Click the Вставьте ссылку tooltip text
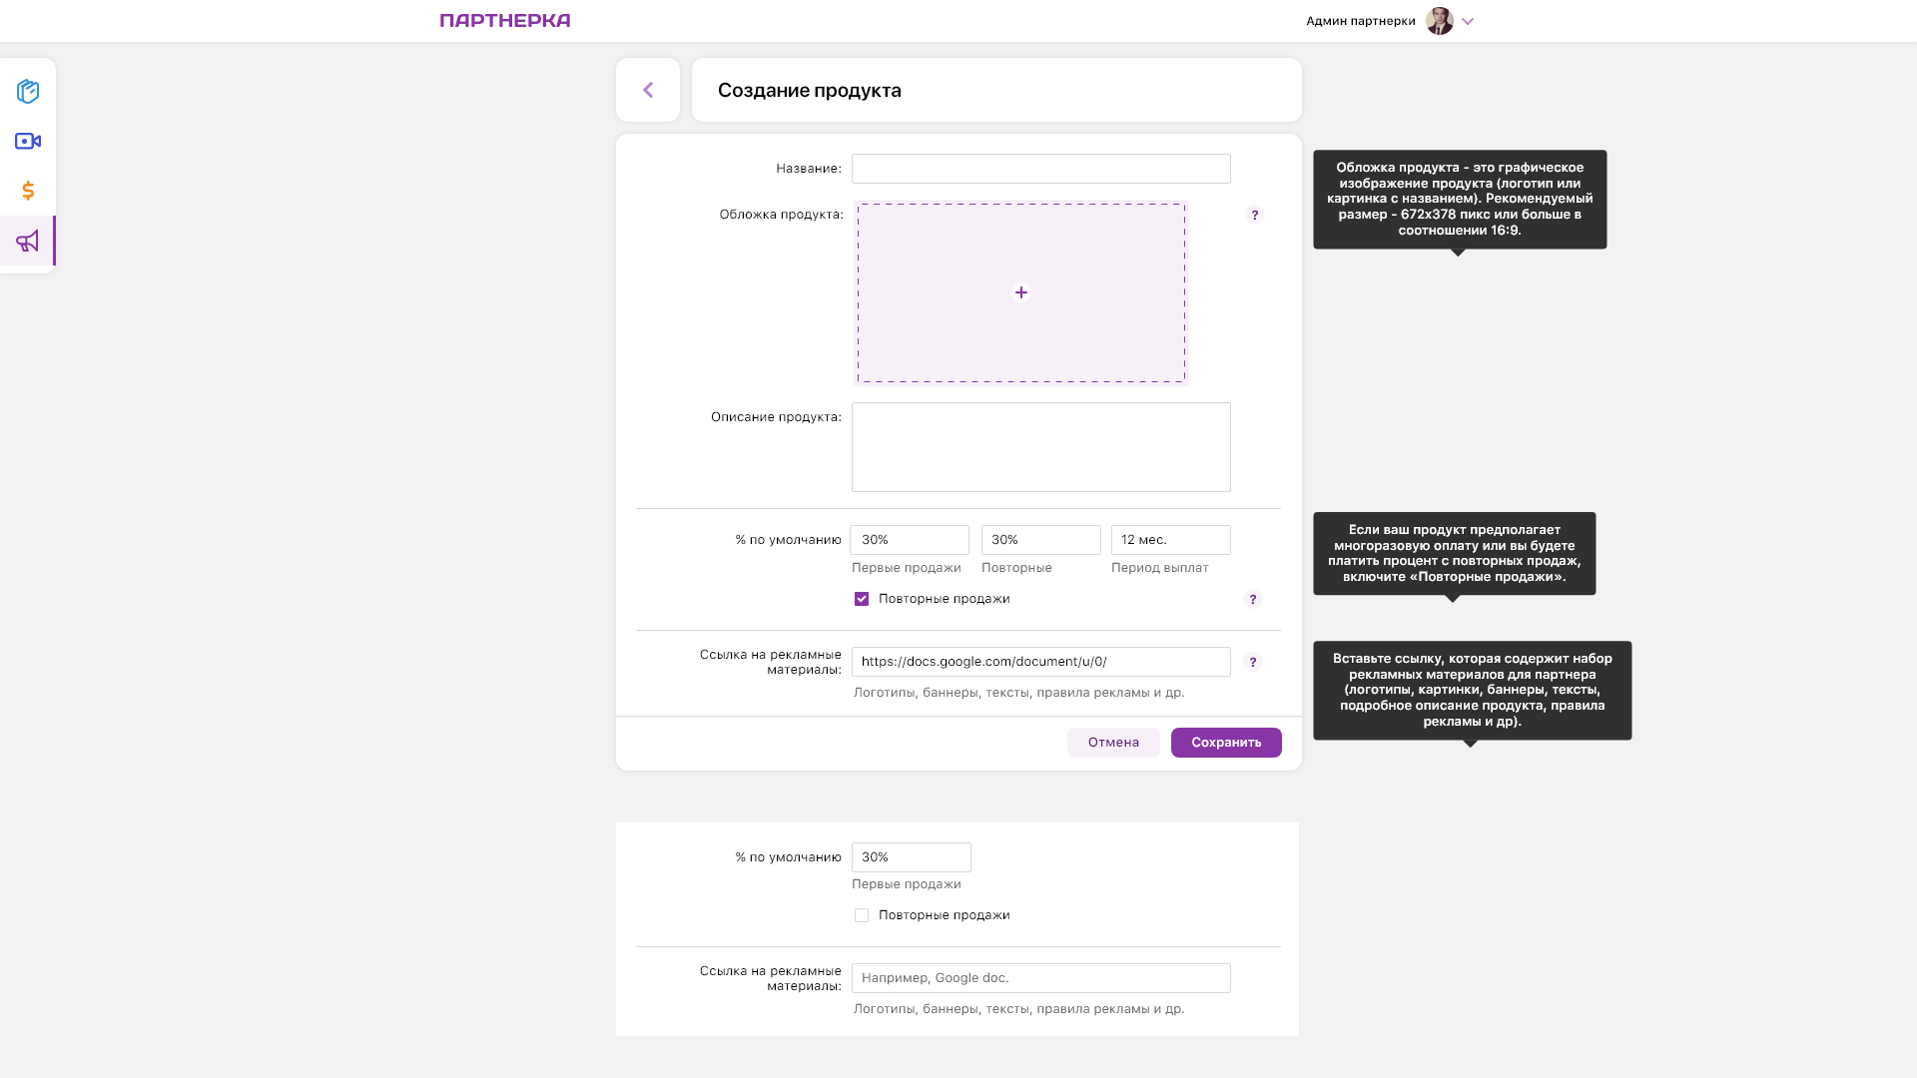Image resolution: width=1917 pixels, height=1078 pixels. pos(1472,690)
